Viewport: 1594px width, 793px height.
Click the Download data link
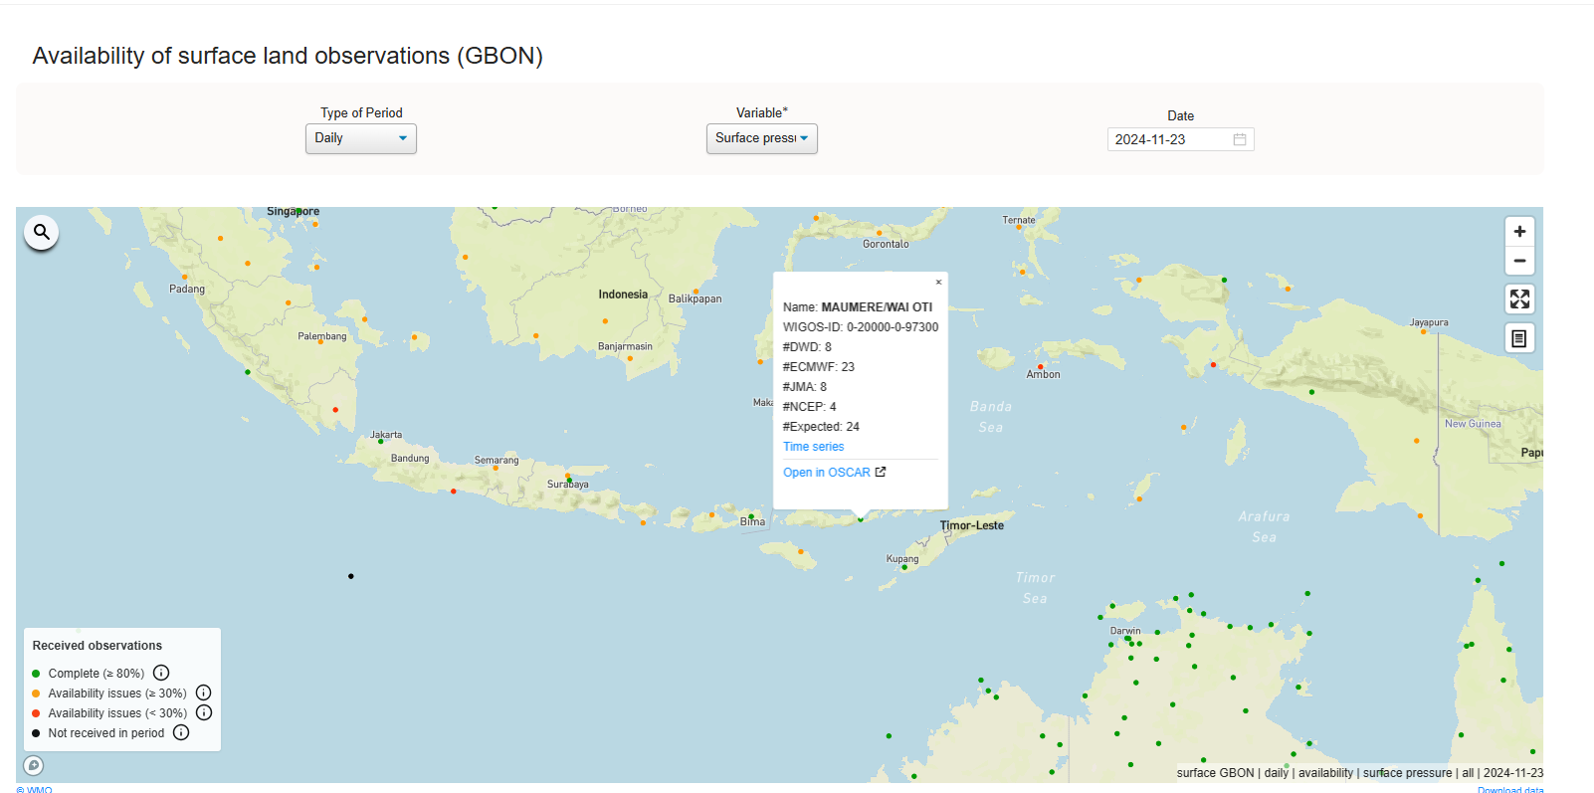click(x=1510, y=789)
